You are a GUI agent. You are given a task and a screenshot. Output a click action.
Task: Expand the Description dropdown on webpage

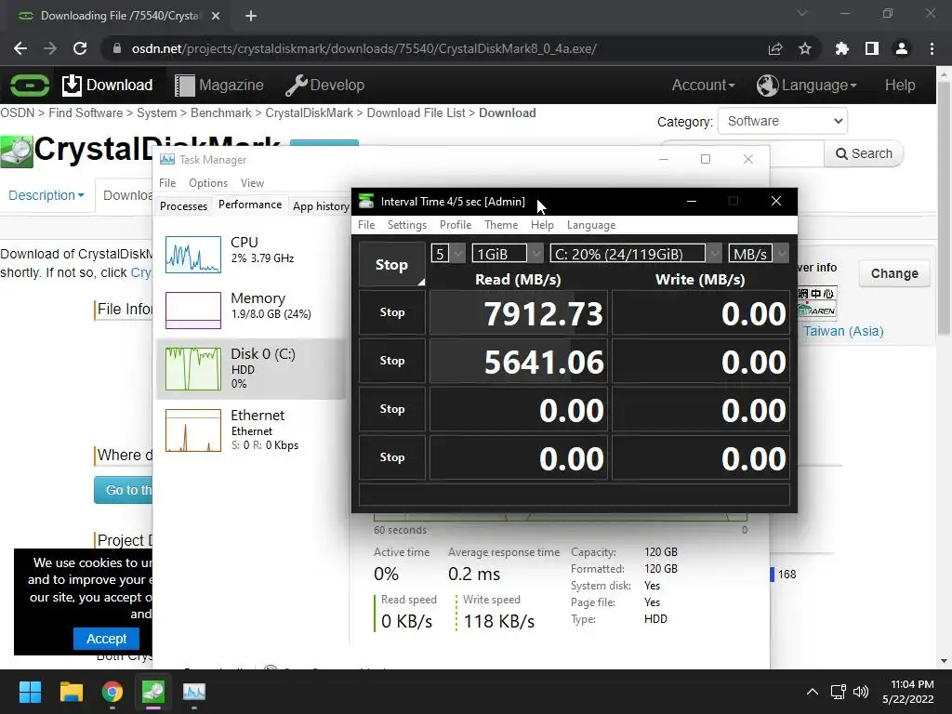pos(46,195)
